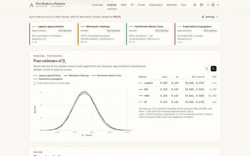
Task: Click the sparkle icon in the header
Action: 195,5
